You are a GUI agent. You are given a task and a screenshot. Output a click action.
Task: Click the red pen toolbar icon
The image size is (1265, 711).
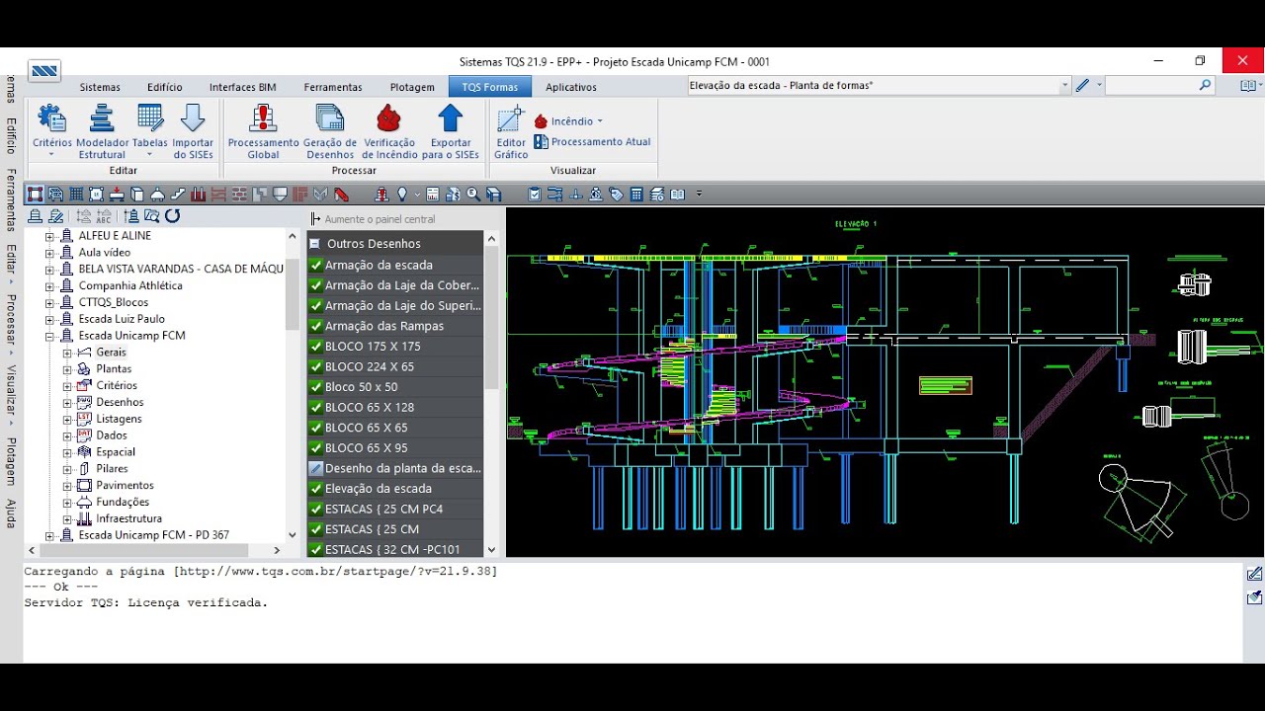click(x=340, y=194)
